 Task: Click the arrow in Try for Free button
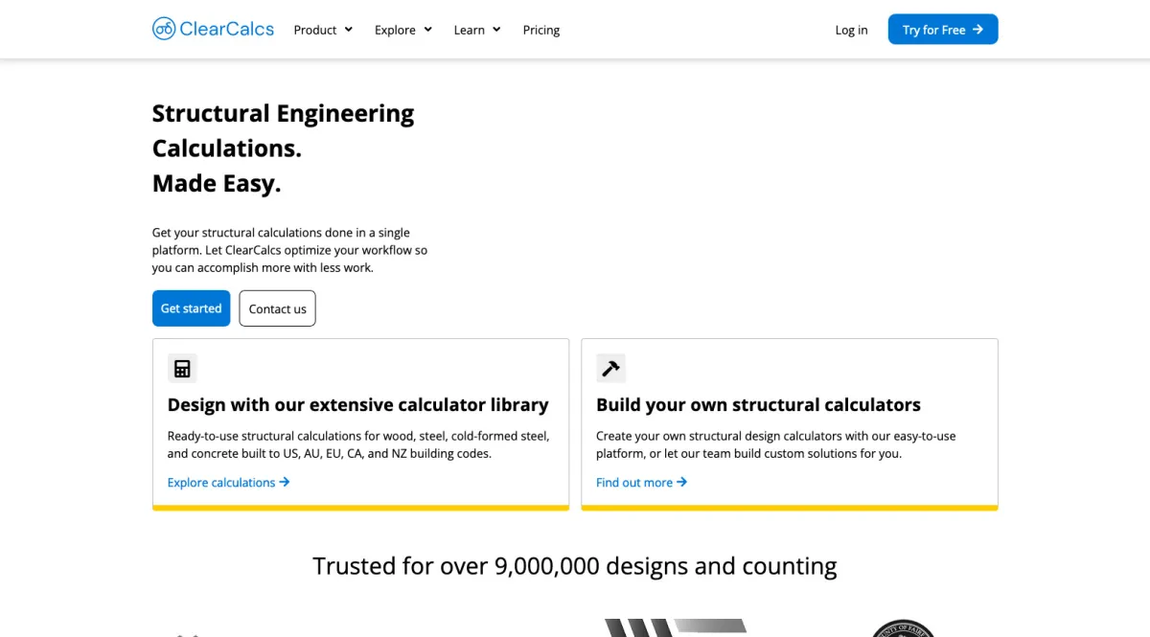point(978,30)
